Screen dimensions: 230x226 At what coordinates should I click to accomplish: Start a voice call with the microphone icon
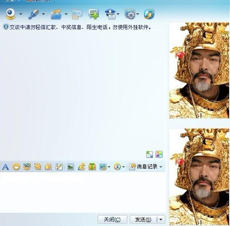coord(33,14)
